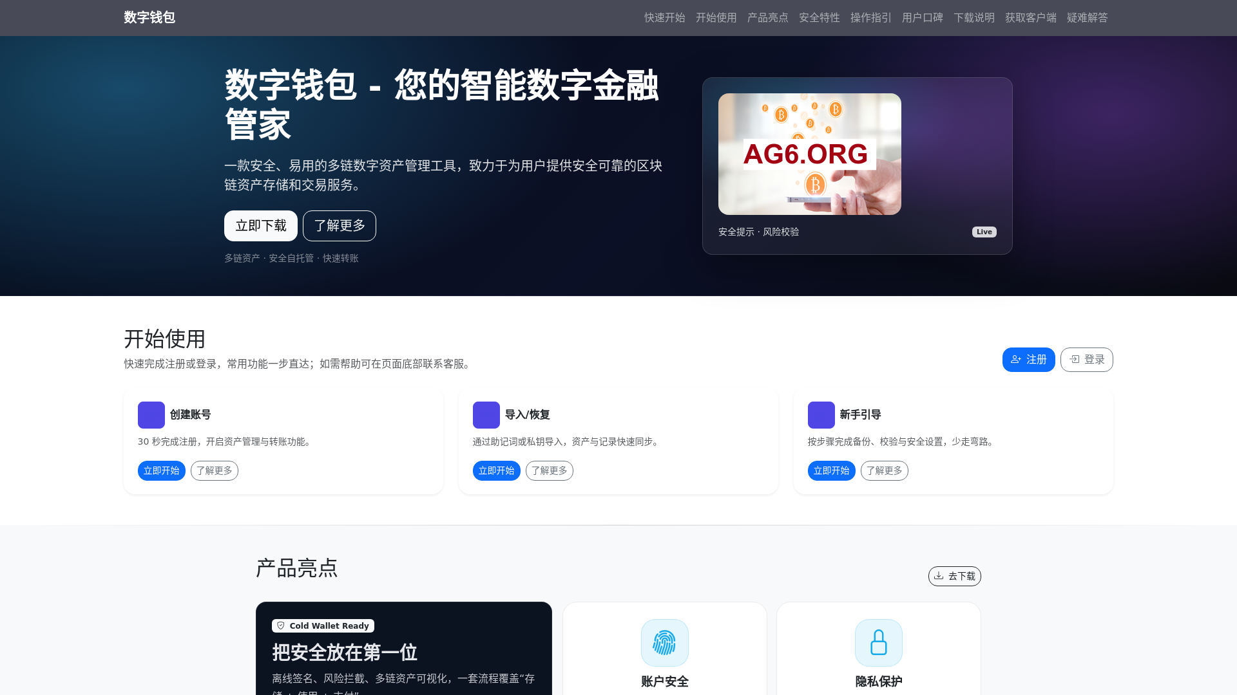The image size is (1237, 695).
Task: Jump to 下载说明 section link
Action: (973, 17)
